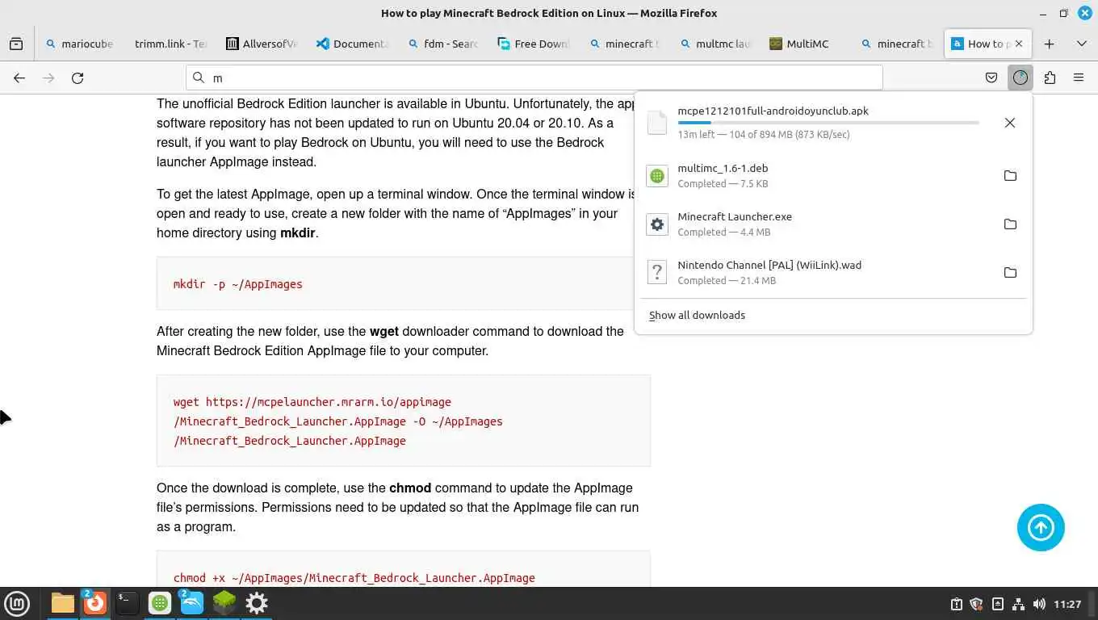Open the Terminal from taskbar

click(127, 603)
